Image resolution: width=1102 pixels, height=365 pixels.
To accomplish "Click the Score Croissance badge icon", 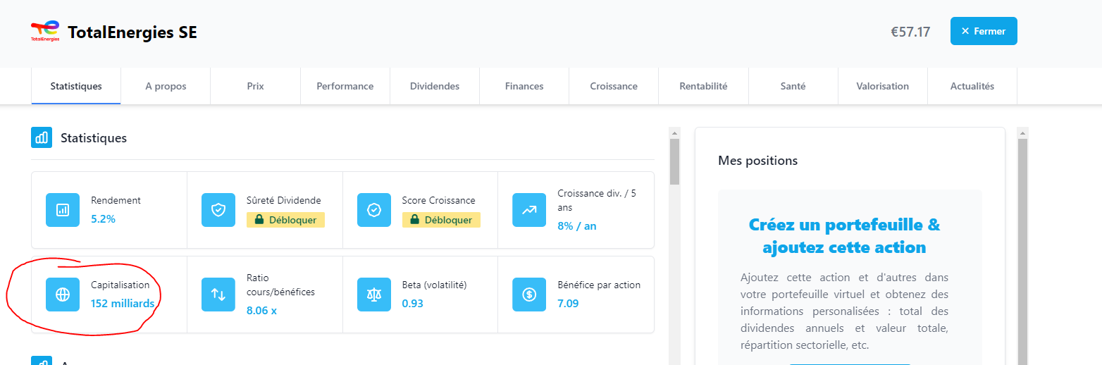I will click(374, 210).
